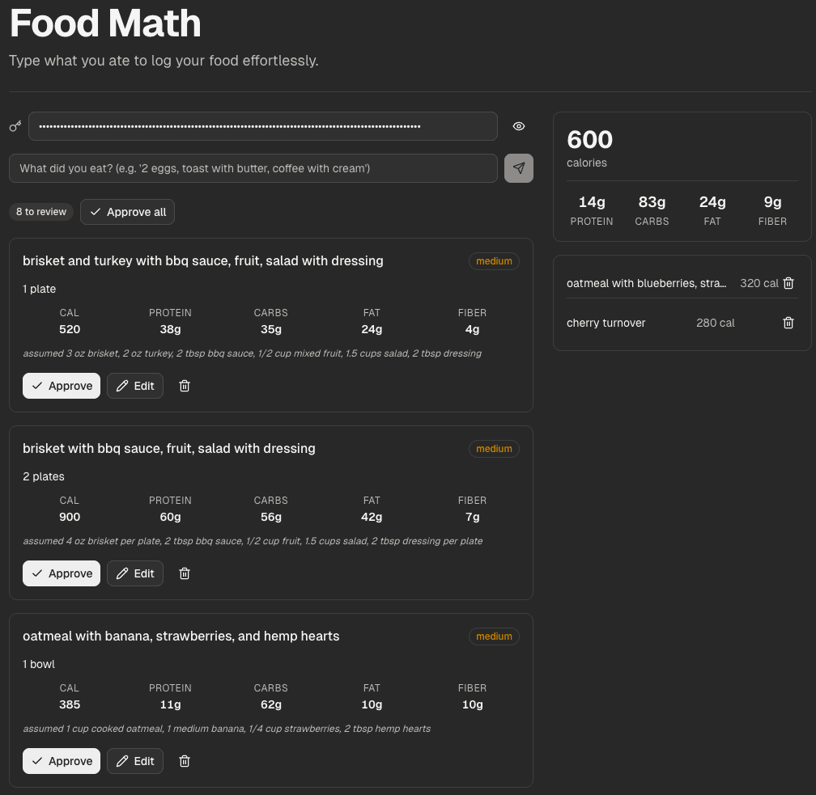The image size is (816, 795).
Task: Delete logged cherry turnover item
Action: pos(788,323)
